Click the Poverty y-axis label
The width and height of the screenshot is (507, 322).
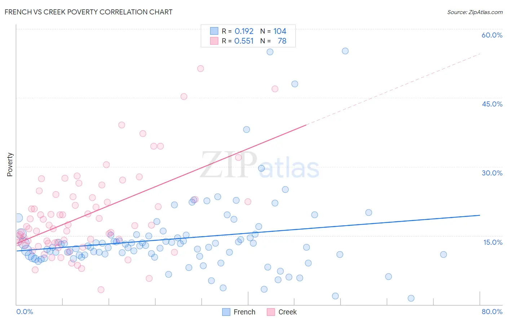tap(10, 165)
